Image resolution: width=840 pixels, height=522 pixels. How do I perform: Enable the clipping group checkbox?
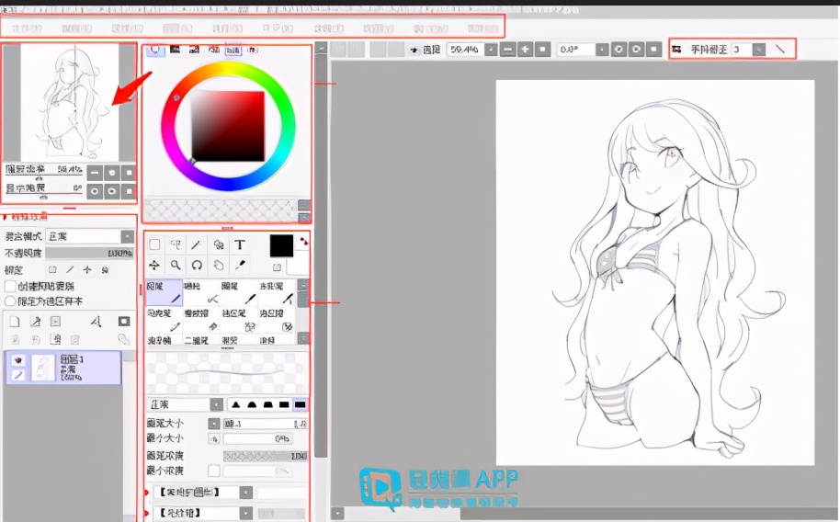pyautogui.click(x=10, y=286)
